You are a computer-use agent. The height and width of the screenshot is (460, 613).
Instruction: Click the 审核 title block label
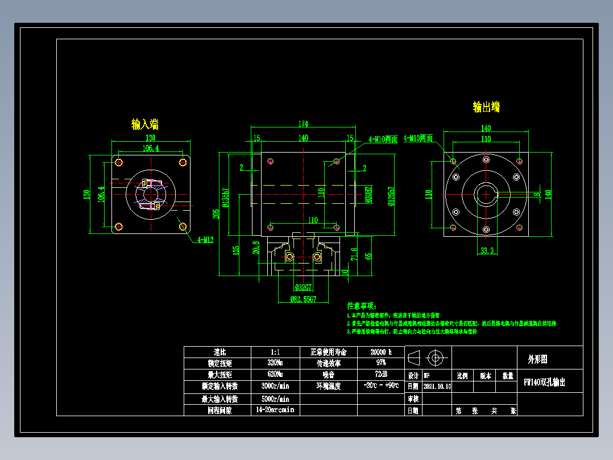click(x=413, y=399)
